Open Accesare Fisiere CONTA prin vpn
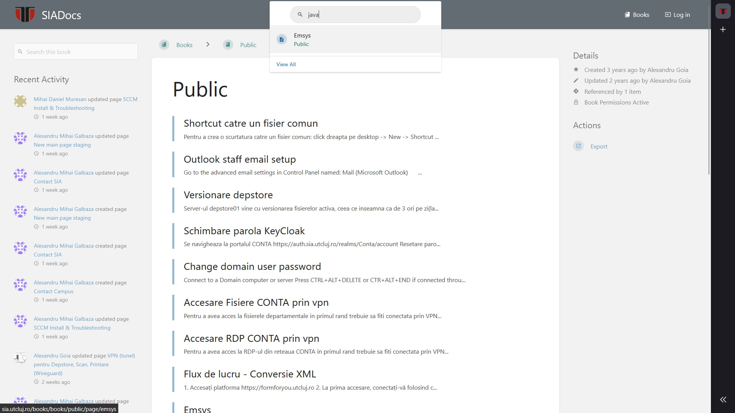This screenshot has height=413, width=735. (x=256, y=302)
